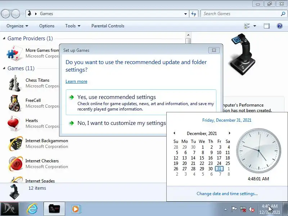Click the scrollbar up arrow in games list
This screenshot has height=216, width=288.
[188, 35]
